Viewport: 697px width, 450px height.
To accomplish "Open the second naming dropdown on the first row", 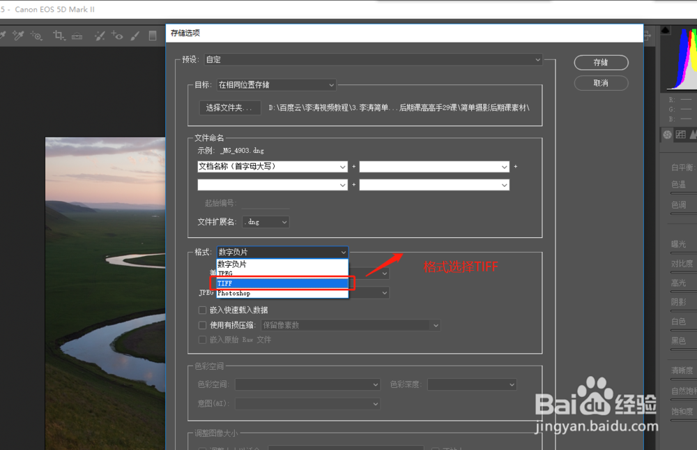I will point(434,167).
